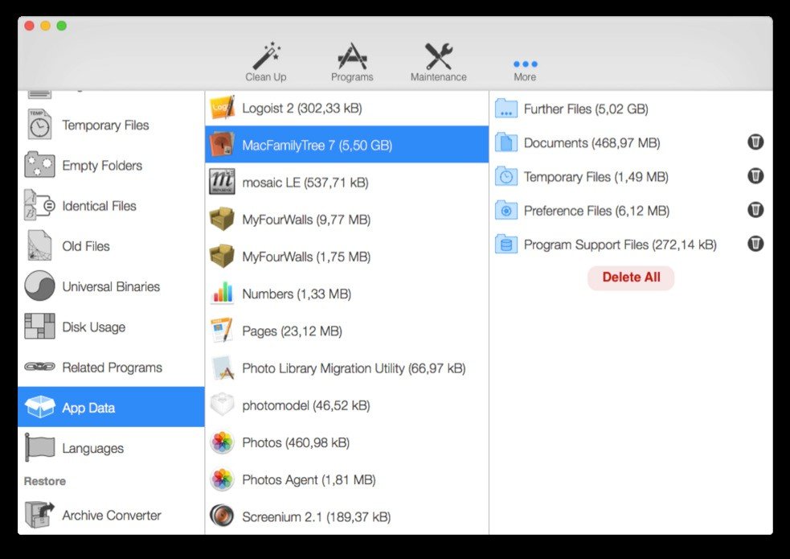Select row text "Photos Agent (1,81 MB)"
Viewport: 790px width, 559px height.
(309, 480)
